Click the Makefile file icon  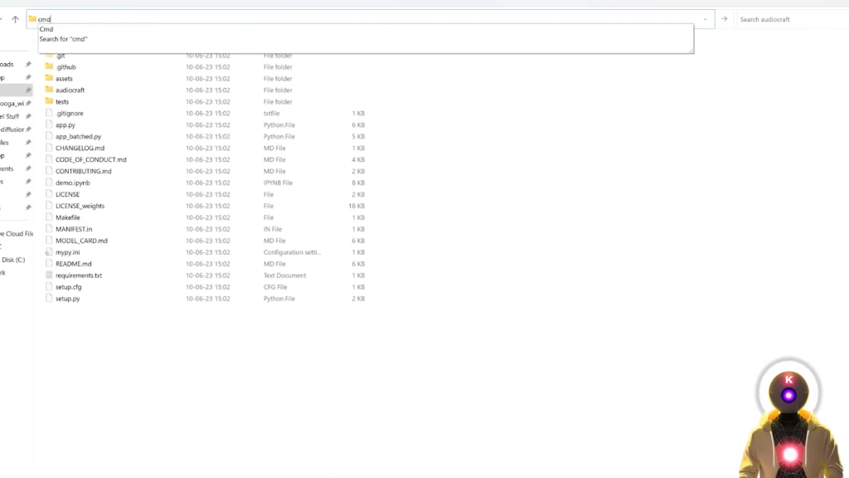[x=49, y=217]
